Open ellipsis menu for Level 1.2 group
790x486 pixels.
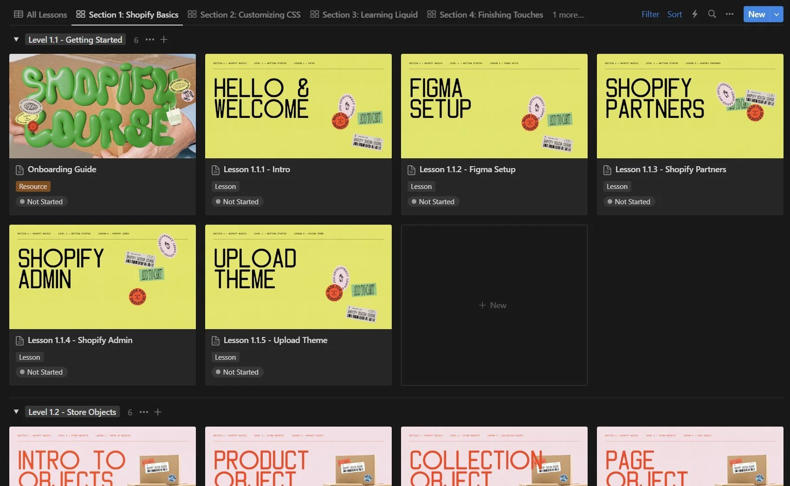pyautogui.click(x=144, y=412)
